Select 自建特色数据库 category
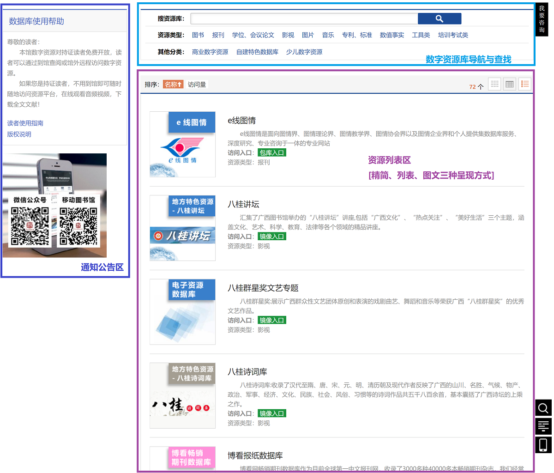 [257, 52]
